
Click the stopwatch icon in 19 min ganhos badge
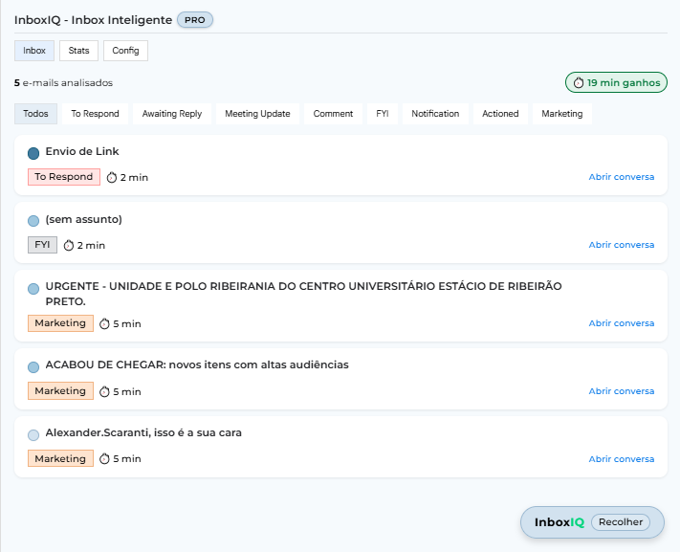click(578, 83)
